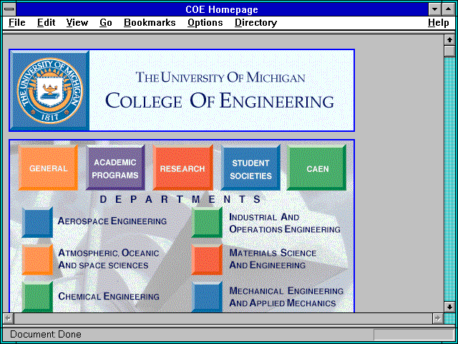Viewport: 458px width, 344px height.
Task: Open the Aerospace Engineering link
Action: pyautogui.click(x=112, y=221)
